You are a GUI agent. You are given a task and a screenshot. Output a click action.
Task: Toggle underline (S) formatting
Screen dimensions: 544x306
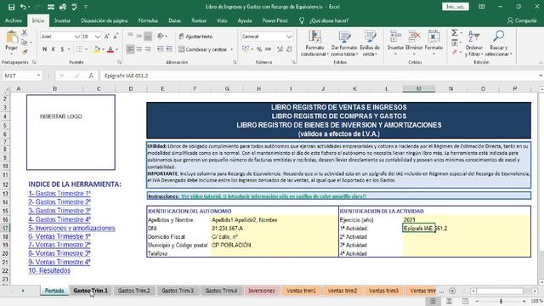tap(62, 49)
